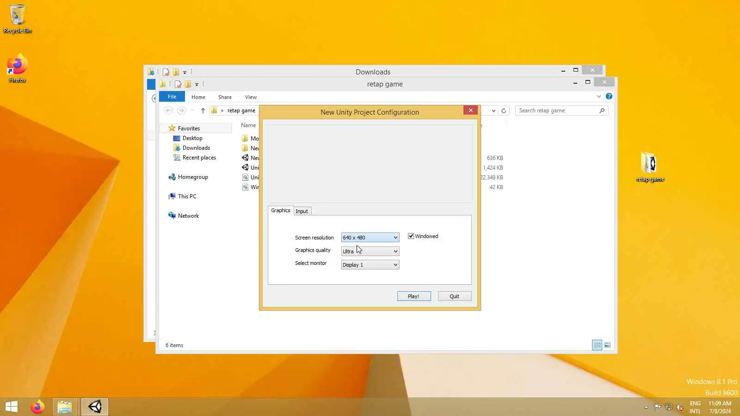Screen dimensions: 740x416
Task: Click Properties icon in Downloads window title bar
Action: click(x=166, y=72)
